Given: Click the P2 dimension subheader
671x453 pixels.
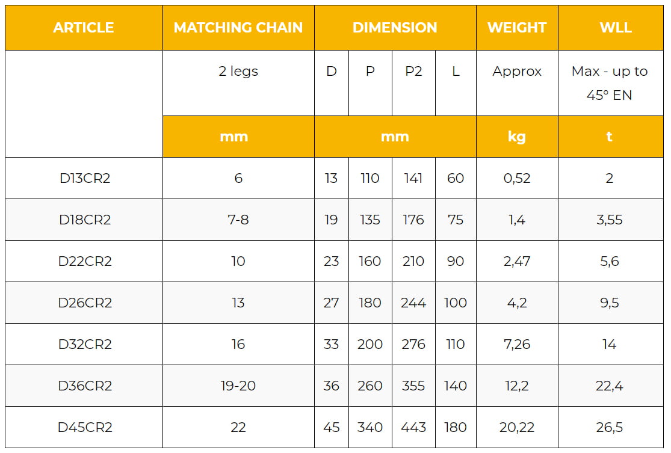Looking at the screenshot, I should point(413,71).
